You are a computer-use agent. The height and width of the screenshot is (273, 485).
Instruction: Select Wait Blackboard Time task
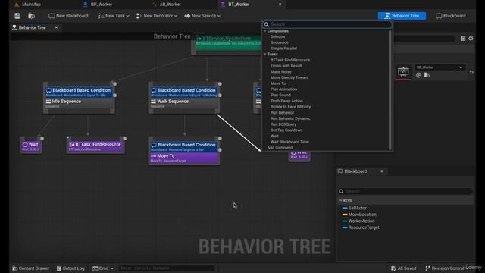289,142
